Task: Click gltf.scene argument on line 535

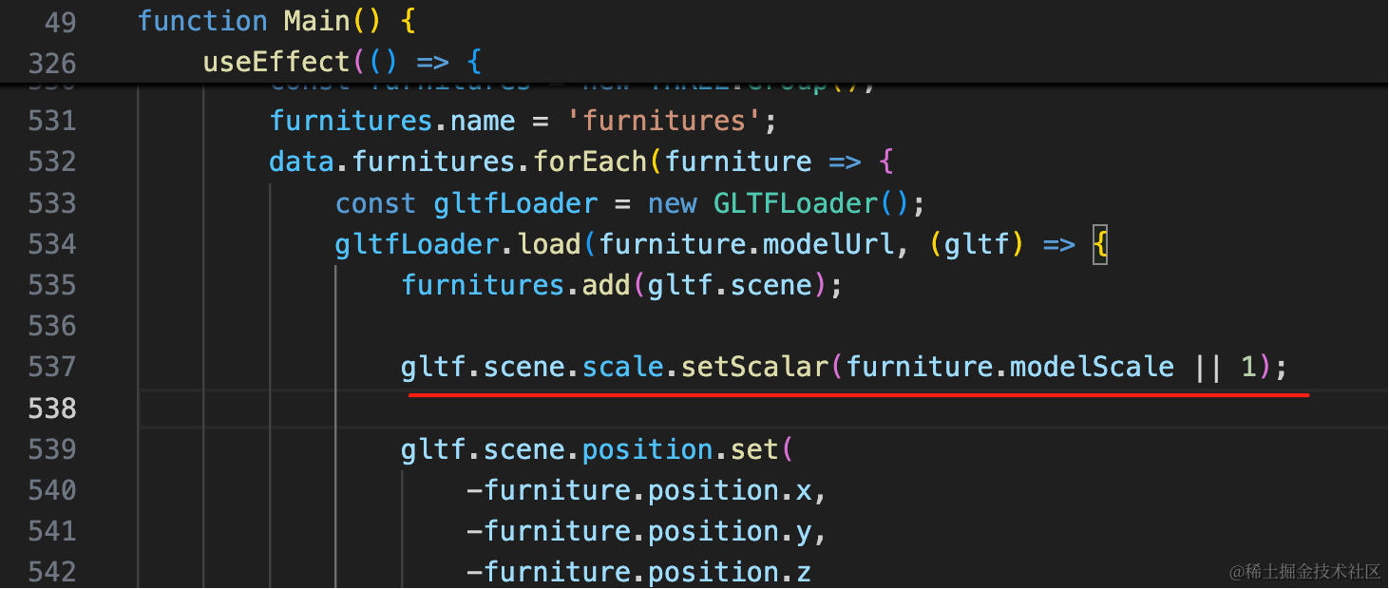Action: pyautogui.click(x=730, y=285)
